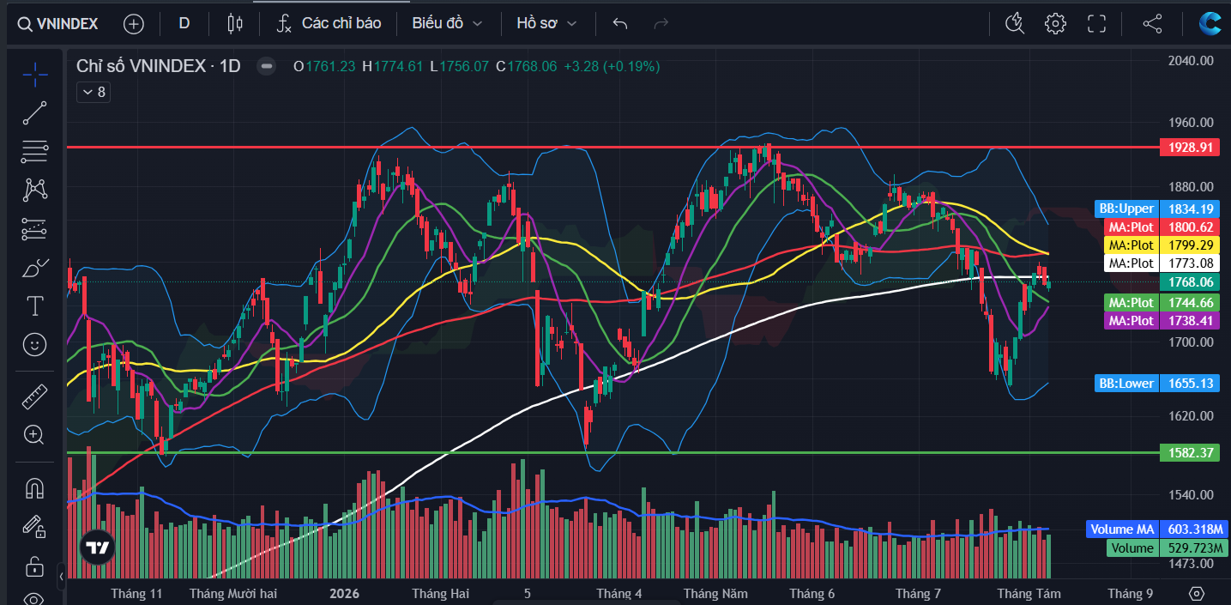
Task: Expand the Biểu đồ menu
Action: (x=447, y=23)
